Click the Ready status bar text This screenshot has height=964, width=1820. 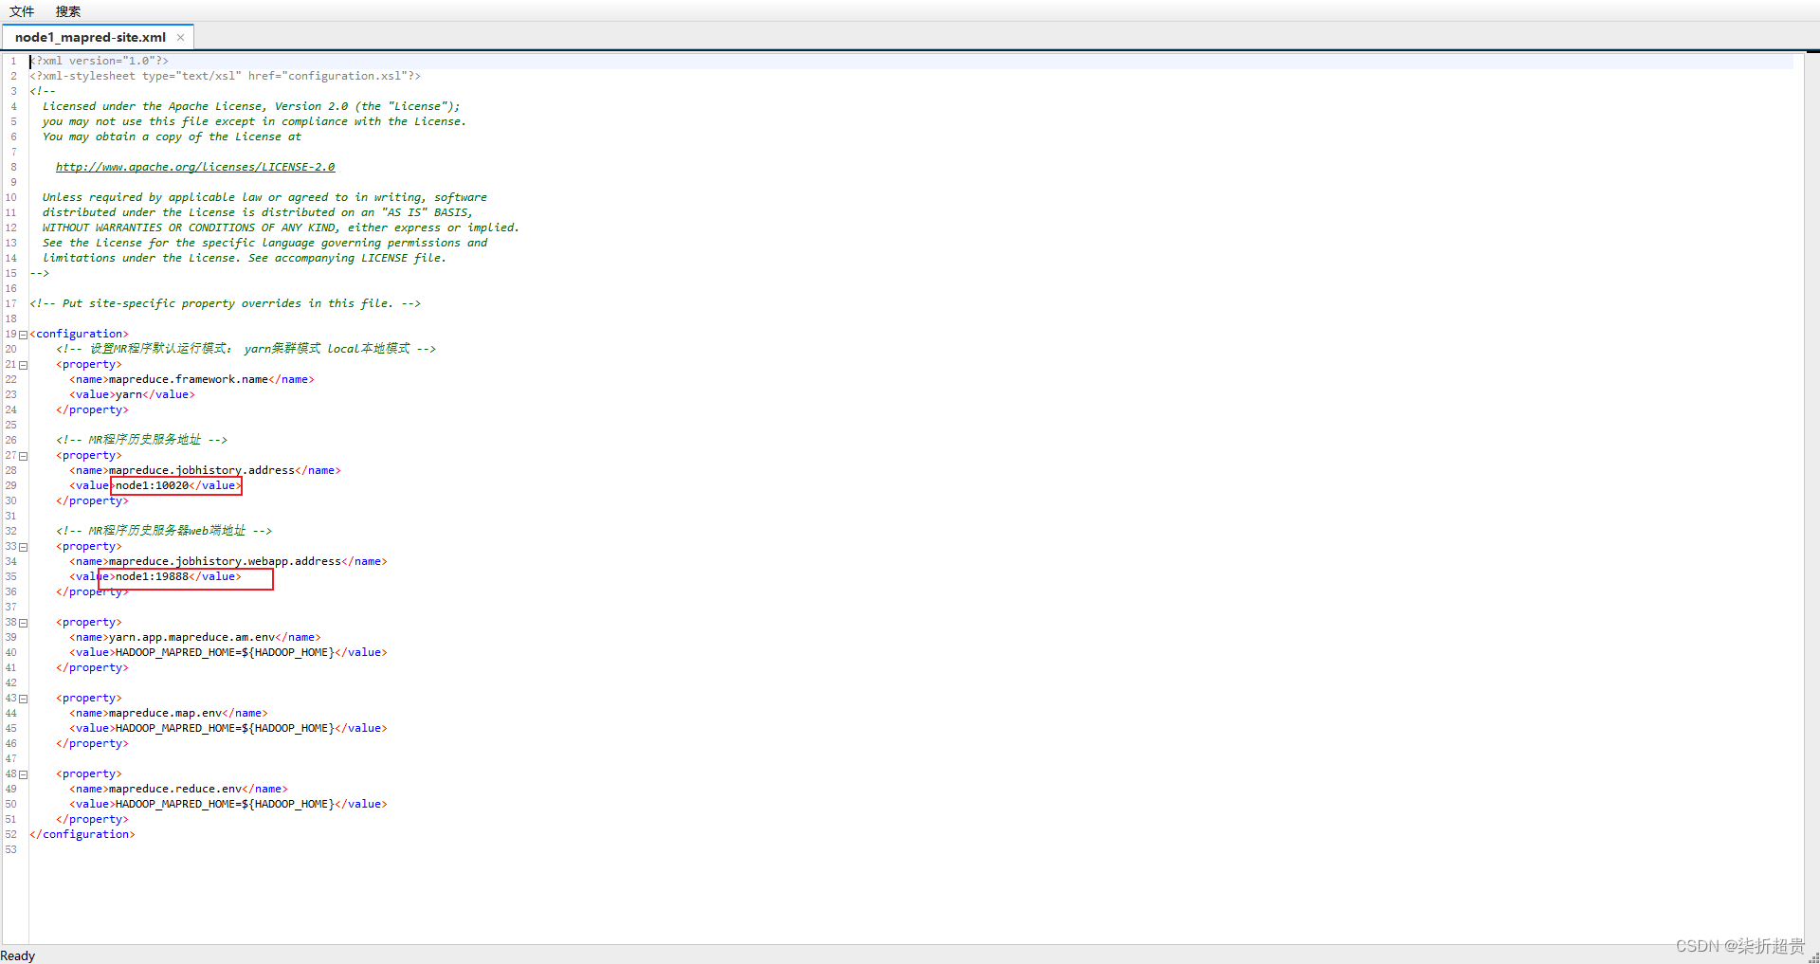pos(18,955)
